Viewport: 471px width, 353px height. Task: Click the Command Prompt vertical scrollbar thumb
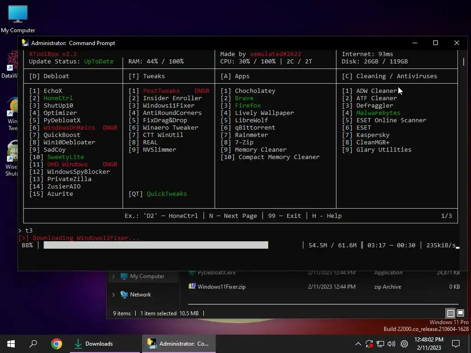[464, 62]
